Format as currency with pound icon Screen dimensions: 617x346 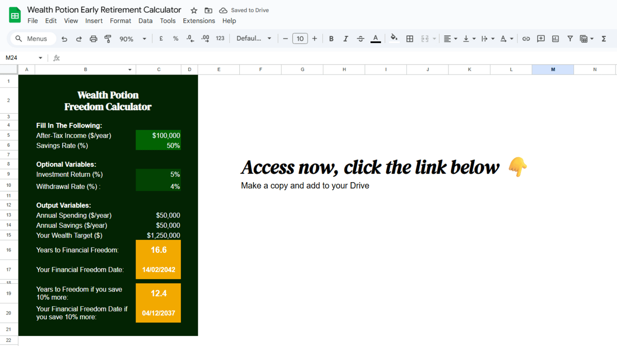(161, 39)
